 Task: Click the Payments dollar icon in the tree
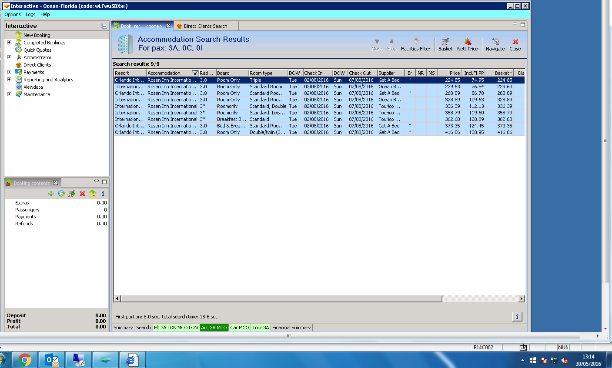pyautogui.click(x=19, y=72)
